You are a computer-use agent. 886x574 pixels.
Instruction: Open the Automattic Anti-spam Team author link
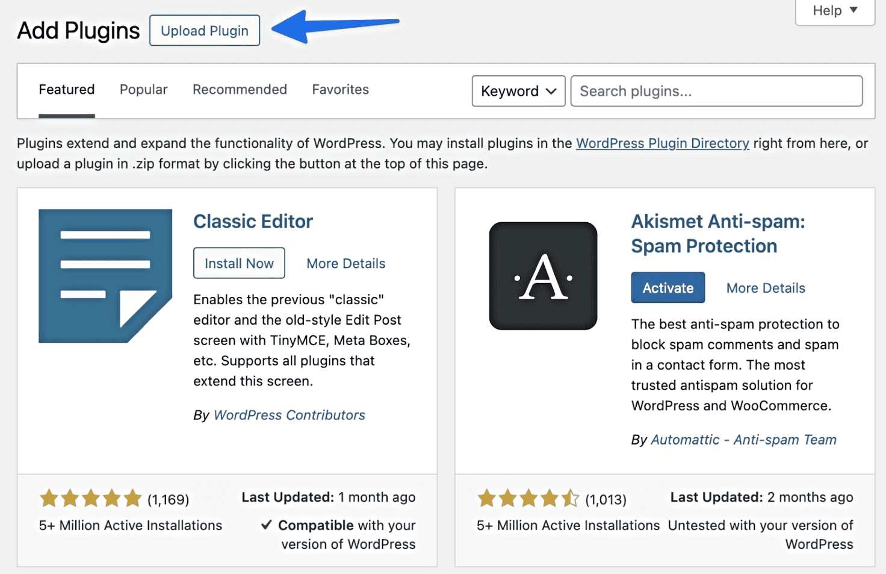744,440
